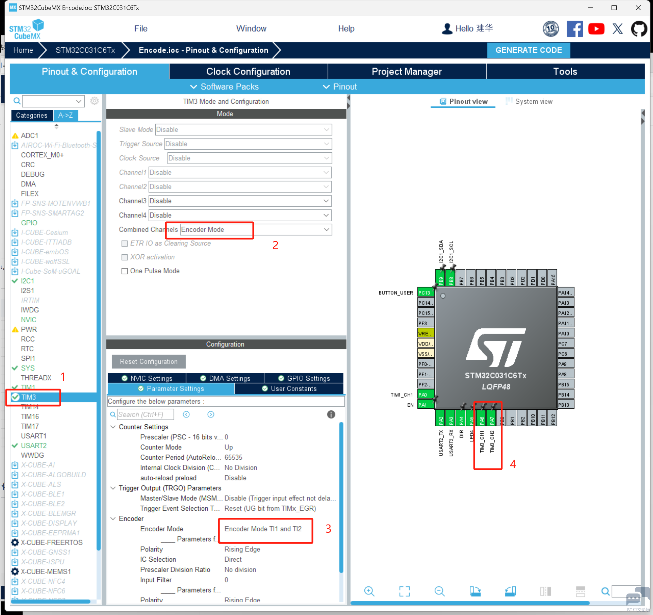Open the categories settings gear
This screenshot has height=615, width=653.
(x=94, y=101)
